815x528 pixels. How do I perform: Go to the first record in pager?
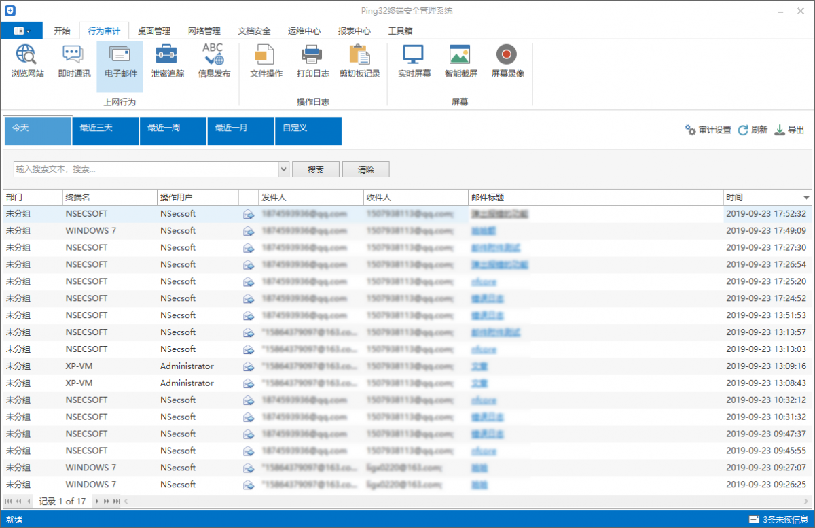pyautogui.click(x=8, y=501)
